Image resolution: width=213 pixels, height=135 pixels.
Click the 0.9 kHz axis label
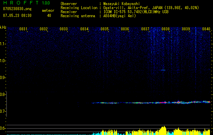point(3,78)
